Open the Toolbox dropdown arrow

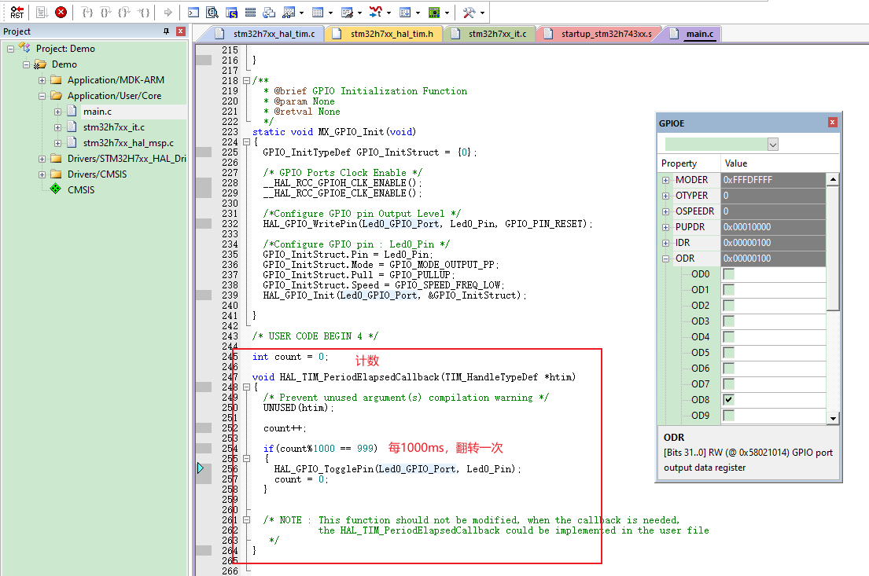(x=482, y=13)
